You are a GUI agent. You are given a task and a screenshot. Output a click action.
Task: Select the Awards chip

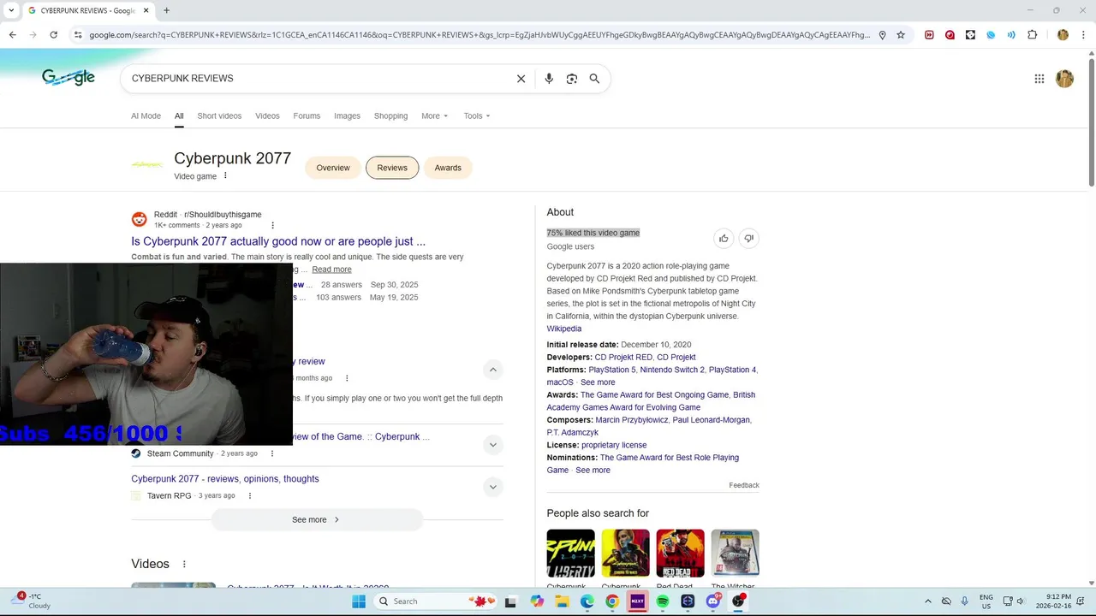[448, 168]
